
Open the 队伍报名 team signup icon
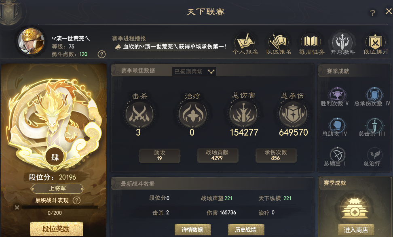pos(279,44)
